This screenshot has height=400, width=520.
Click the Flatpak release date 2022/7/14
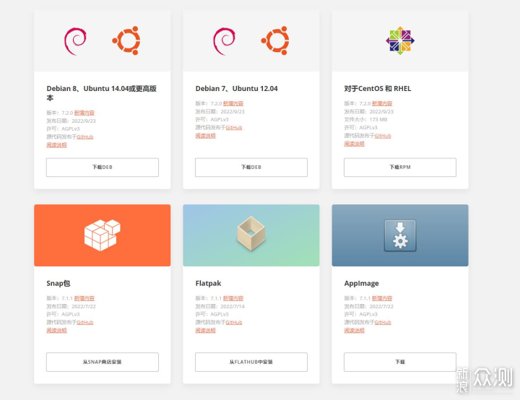233,306
